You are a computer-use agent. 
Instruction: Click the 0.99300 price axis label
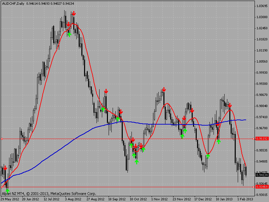(262, 84)
